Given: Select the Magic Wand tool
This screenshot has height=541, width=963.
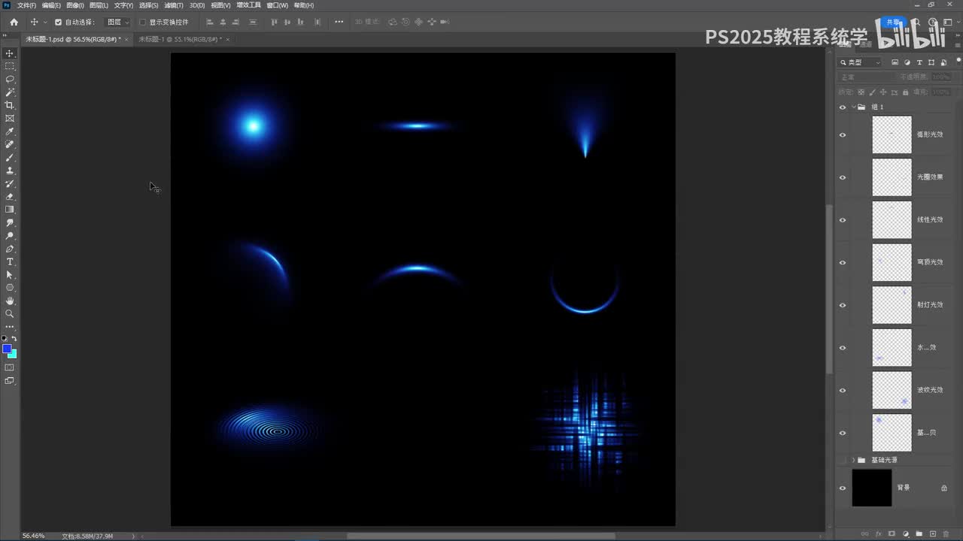Looking at the screenshot, I should click(10, 92).
